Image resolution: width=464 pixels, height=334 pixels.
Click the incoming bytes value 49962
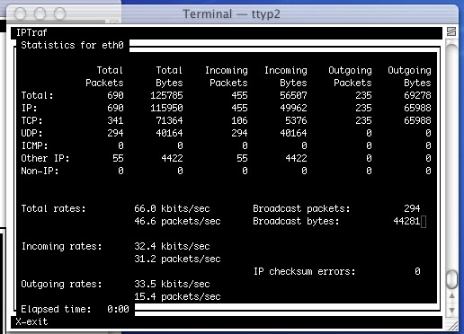click(x=293, y=108)
